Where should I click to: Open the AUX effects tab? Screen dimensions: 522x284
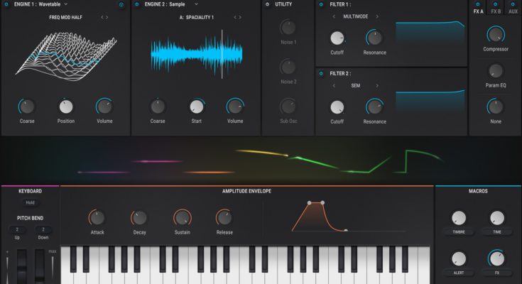[513, 11]
